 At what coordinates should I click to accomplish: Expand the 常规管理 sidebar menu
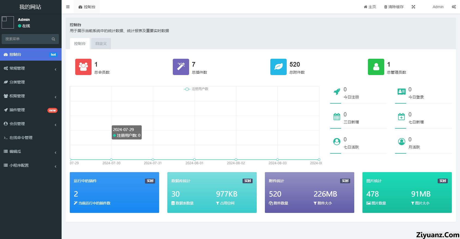coord(31,69)
